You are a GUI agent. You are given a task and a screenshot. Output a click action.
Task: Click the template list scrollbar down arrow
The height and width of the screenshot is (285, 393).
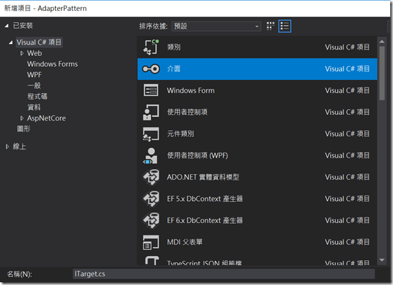coord(382,260)
